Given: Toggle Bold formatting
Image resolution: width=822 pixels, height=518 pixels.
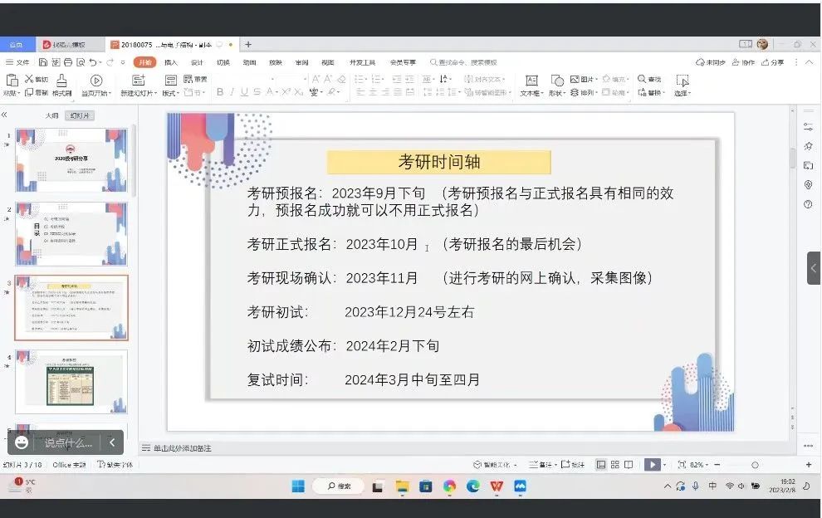Looking at the screenshot, I should tap(220, 92).
